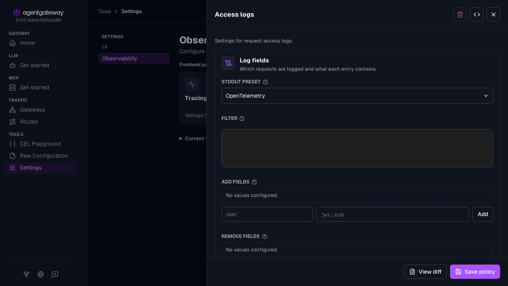Click 'No values configured.' under Add Fields
Viewport: 508px width, 286px height.
[x=252, y=195]
